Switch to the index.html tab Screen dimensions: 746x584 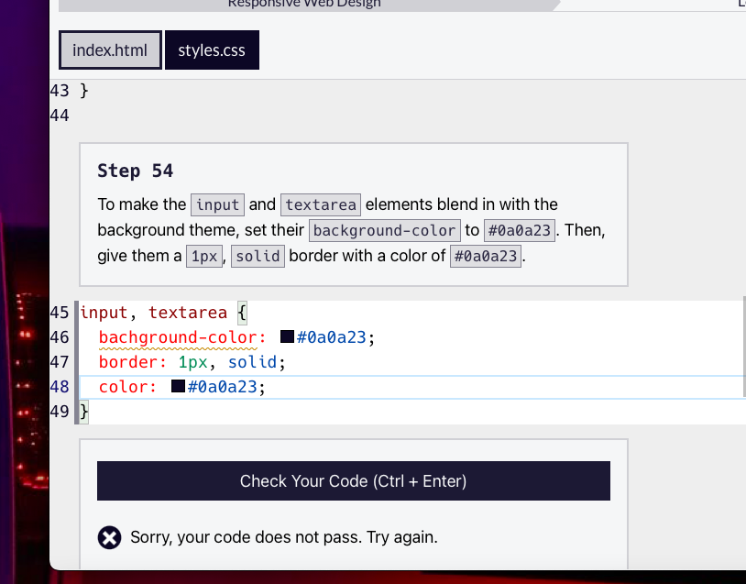click(109, 50)
